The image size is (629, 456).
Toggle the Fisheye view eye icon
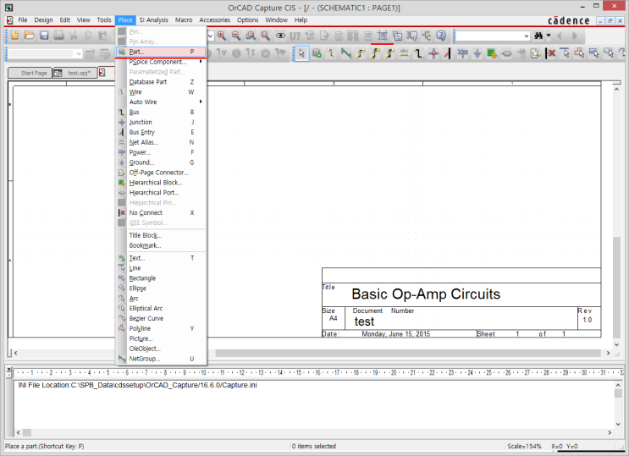(280, 36)
